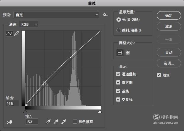Open the RGB channel dropdown
Image resolution: width=184 pixels, height=131 pixels.
pos(29,24)
